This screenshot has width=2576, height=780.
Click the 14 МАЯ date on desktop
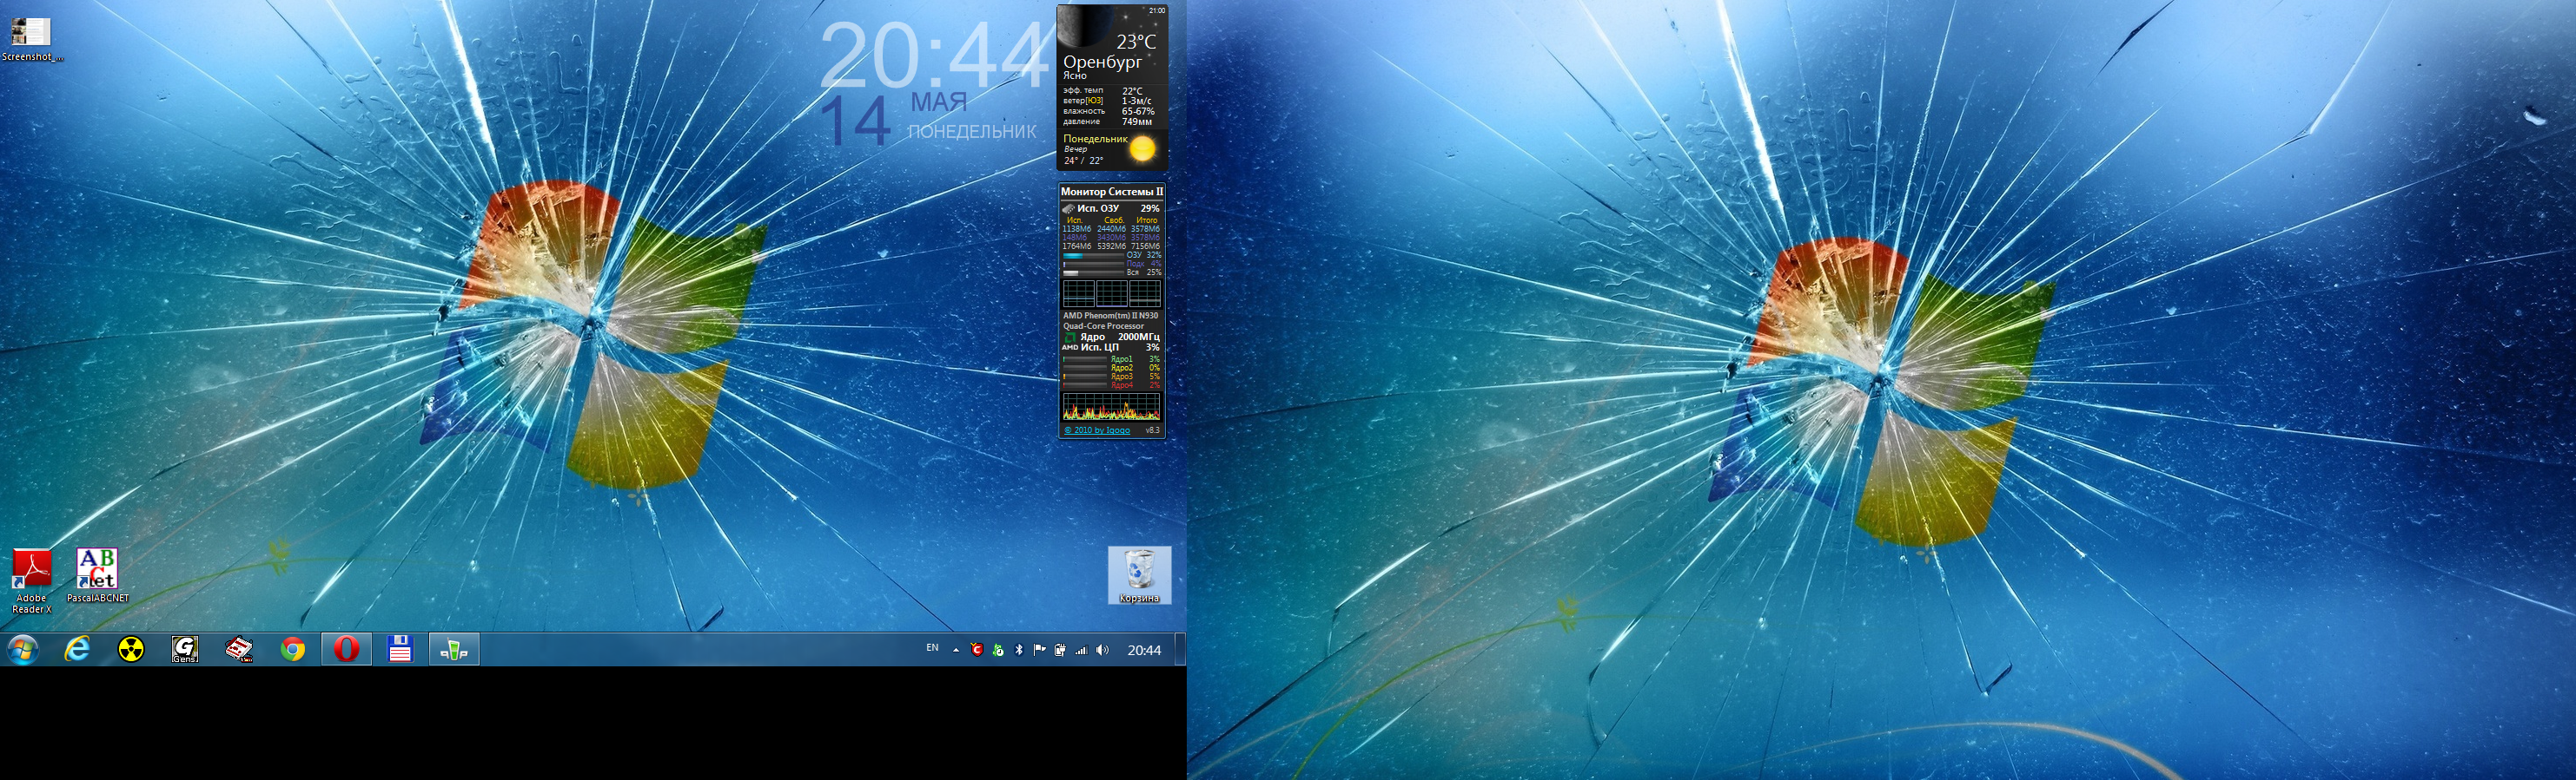coord(894,120)
